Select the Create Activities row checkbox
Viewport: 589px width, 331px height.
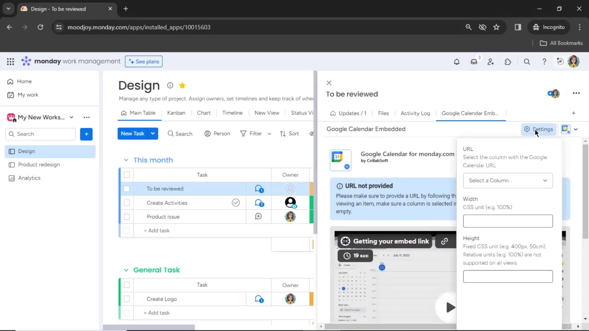coord(127,203)
